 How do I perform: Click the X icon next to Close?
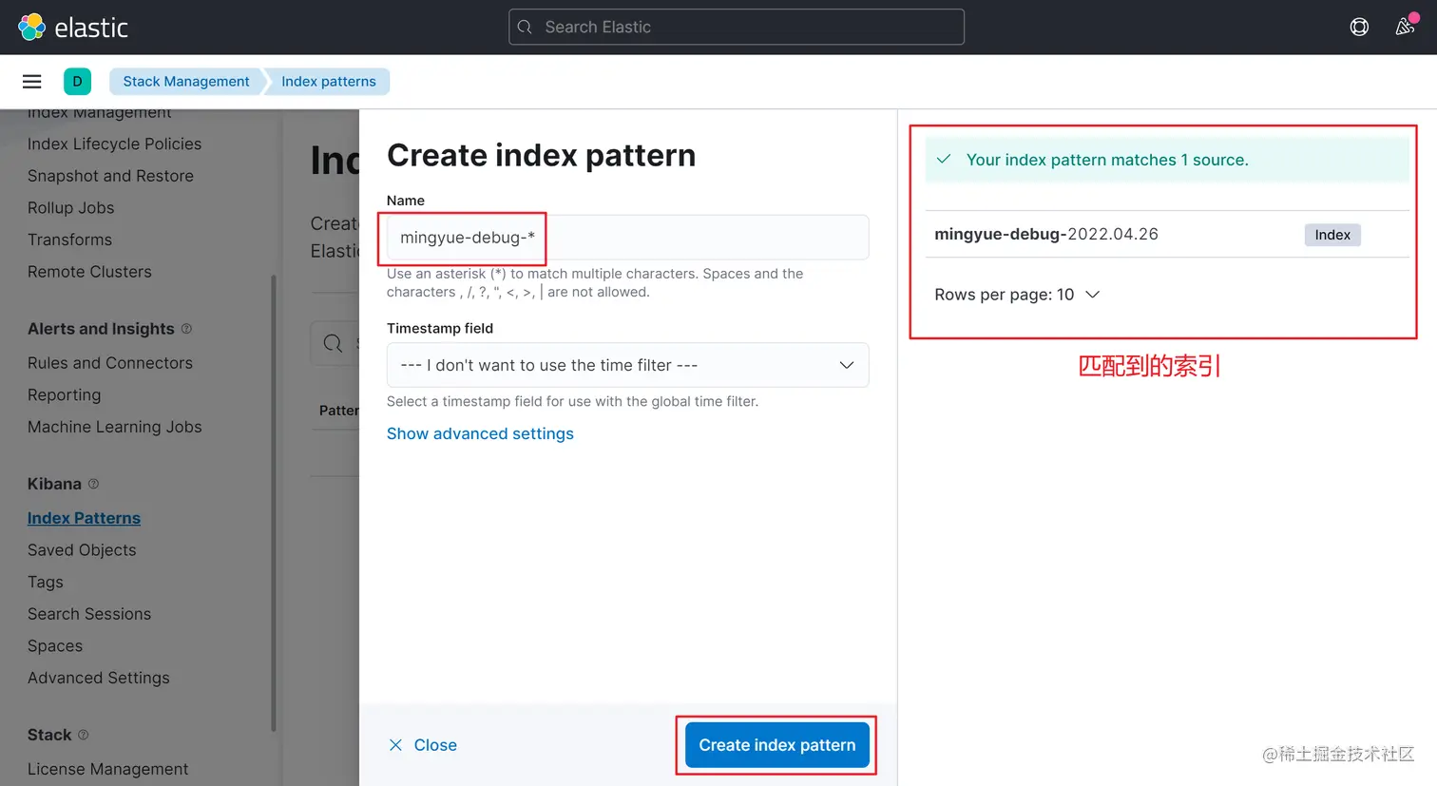(395, 745)
